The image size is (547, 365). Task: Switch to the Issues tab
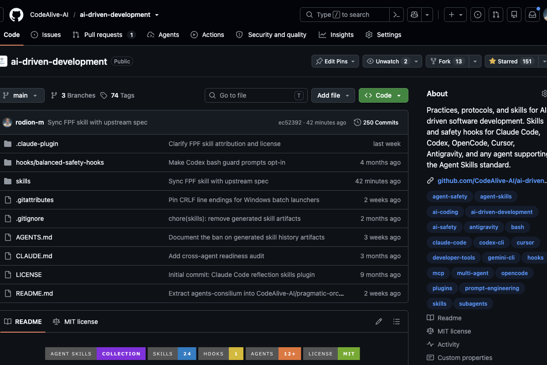pos(46,35)
